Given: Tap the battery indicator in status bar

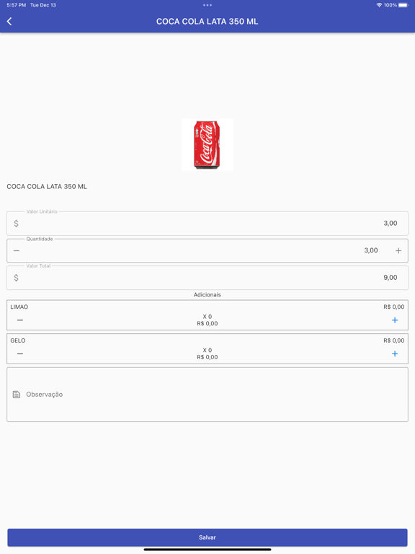Looking at the screenshot, I should point(403,5).
